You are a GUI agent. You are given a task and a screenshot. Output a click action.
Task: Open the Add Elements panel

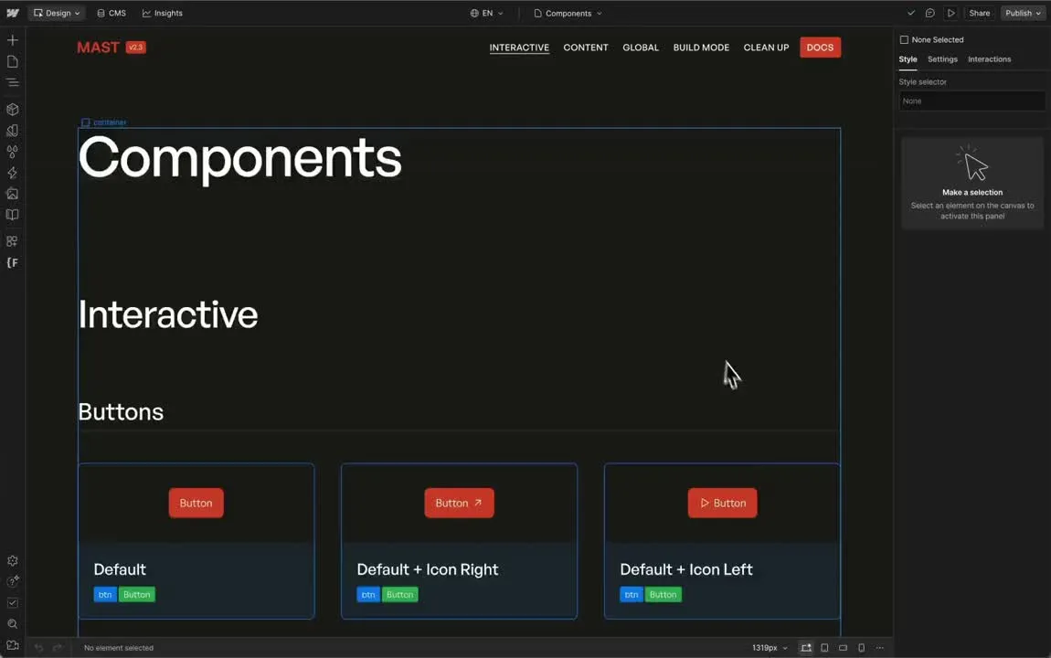coord(12,39)
